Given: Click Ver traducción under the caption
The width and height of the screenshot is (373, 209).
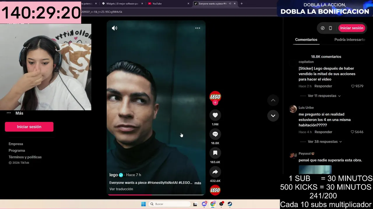Looking at the screenshot, I should [x=121, y=189].
